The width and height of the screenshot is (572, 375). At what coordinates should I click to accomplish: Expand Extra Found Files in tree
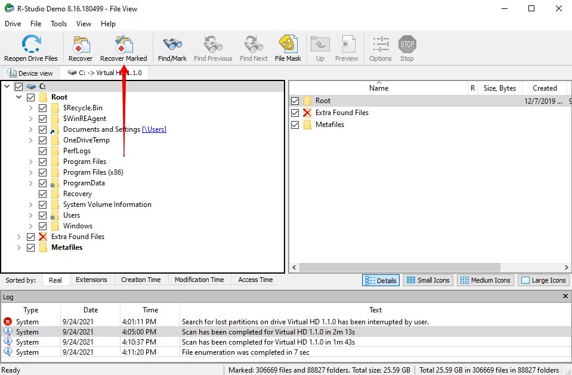tap(19, 237)
